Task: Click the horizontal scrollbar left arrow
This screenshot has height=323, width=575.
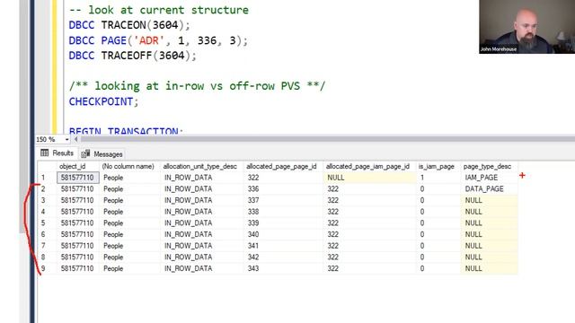Action: point(75,139)
